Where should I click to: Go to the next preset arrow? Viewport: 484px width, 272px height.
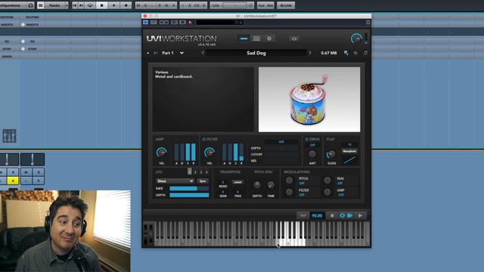point(310,53)
